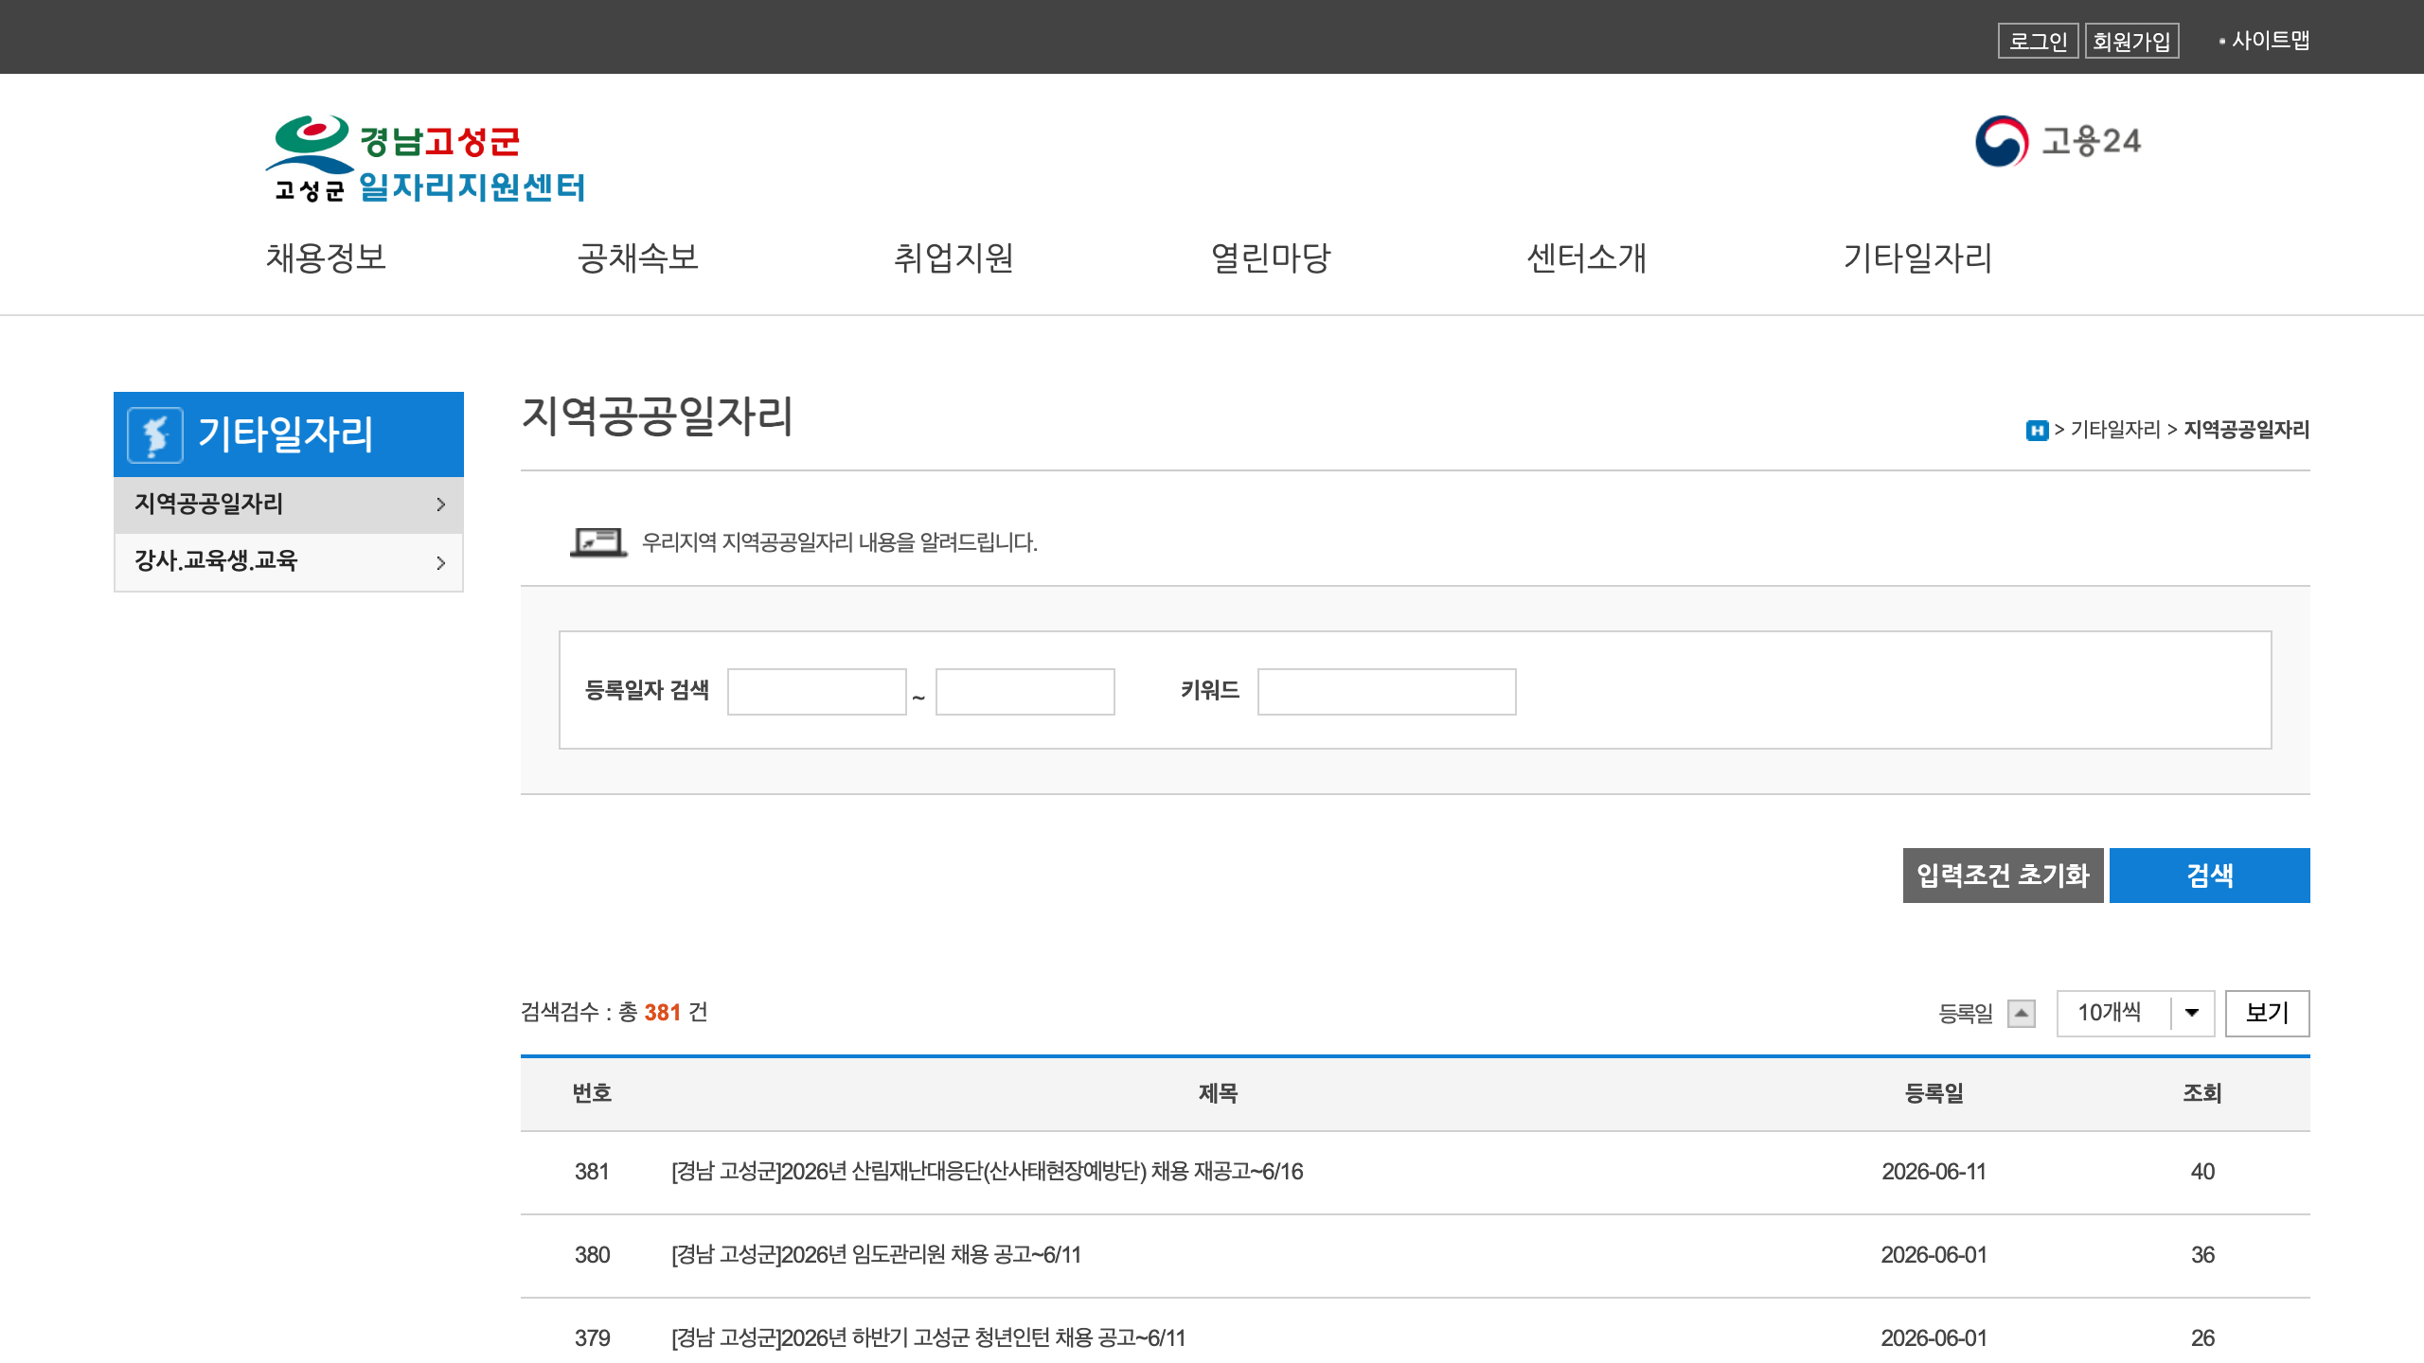Click the chevron arrow on 지역공공일자리 row
The width and height of the screenshot is (2424, 1363).
click(x=440, y=504)
